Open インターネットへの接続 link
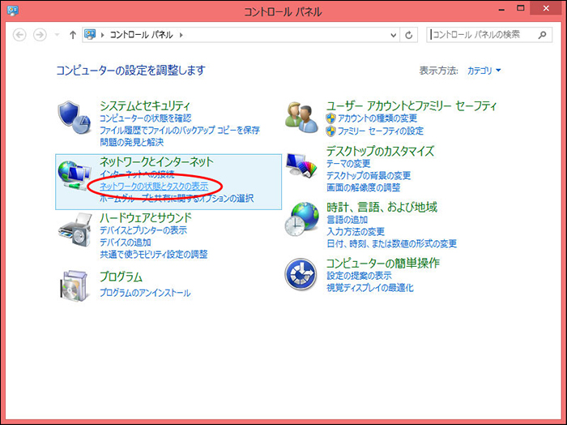 click(x=137, y=174)
